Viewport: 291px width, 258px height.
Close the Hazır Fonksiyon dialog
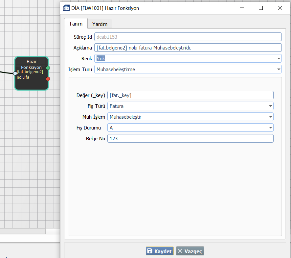[x=280, y=8]
